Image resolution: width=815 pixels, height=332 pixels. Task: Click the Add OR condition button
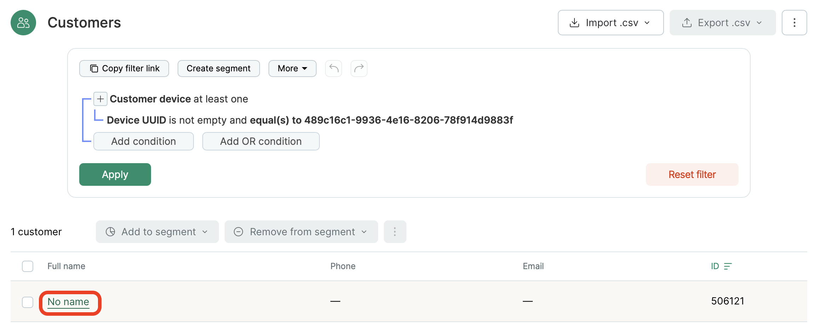point(261,141)
